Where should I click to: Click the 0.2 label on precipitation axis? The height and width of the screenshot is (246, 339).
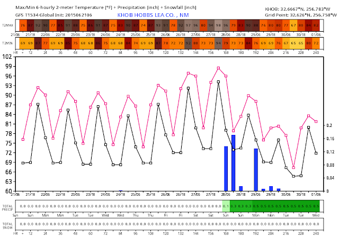pos(329,125)
